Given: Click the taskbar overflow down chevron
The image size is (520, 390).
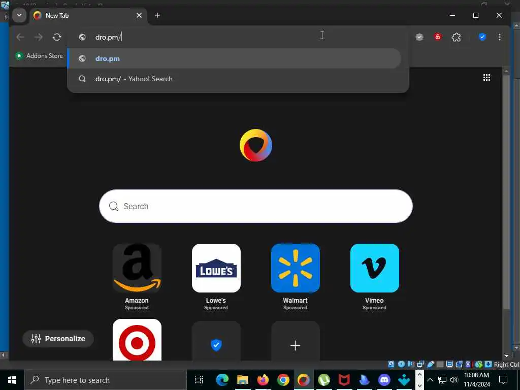Looking at the screenshot, I should click(x=419, y=386).
